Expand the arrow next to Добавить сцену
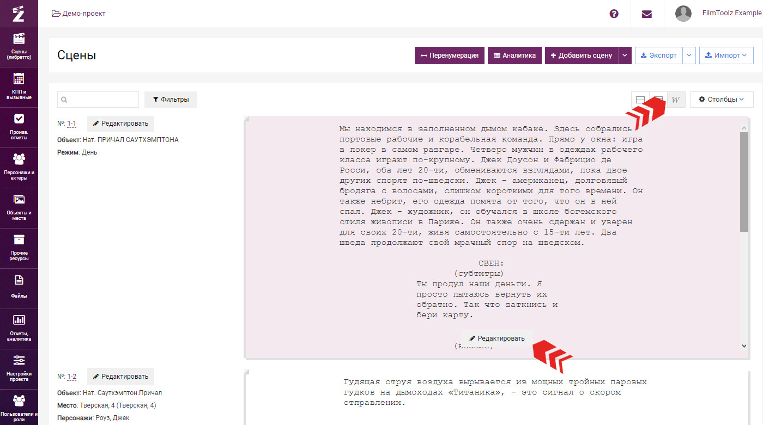The height and width of the screenshot is (425, 763). click(625, 55)
